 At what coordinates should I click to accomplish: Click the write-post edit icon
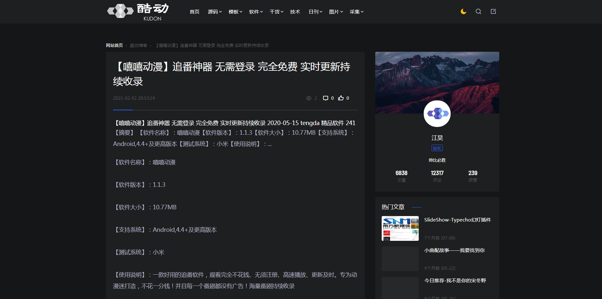tap(493, 12)
